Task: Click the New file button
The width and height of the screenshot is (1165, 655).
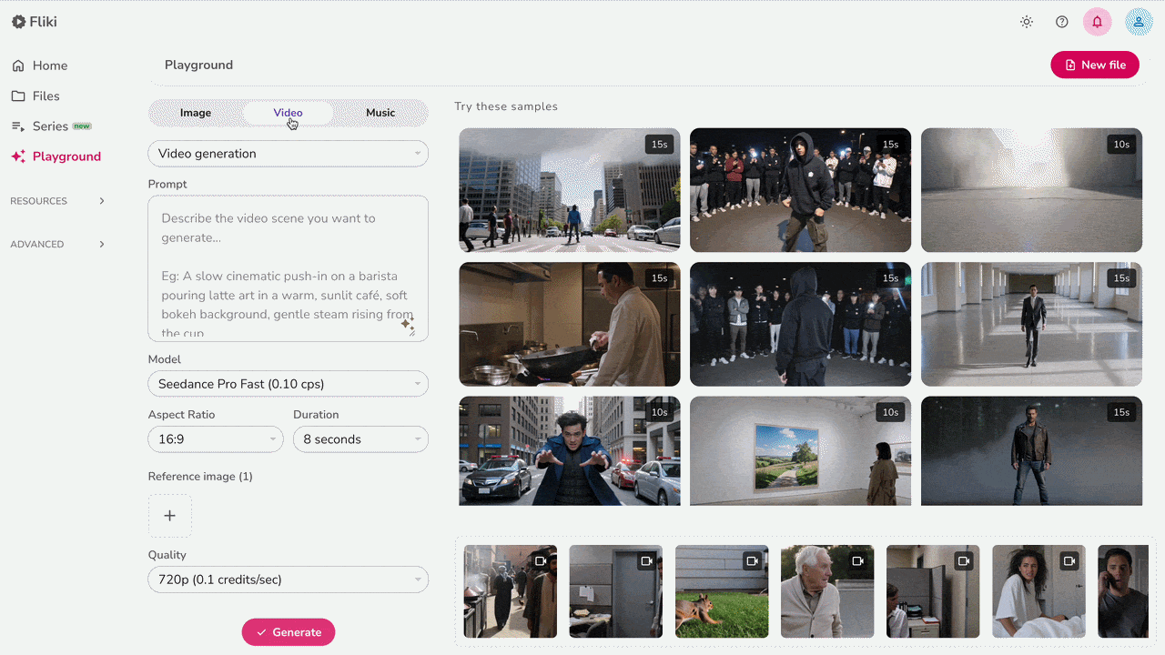Action: pos(1094,65)
